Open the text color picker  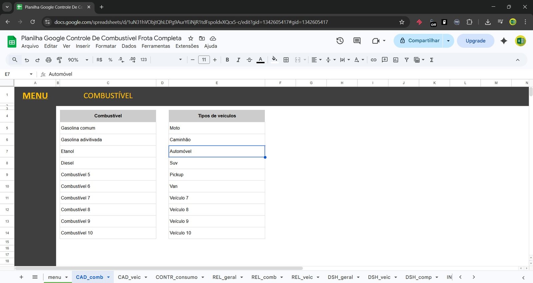261,60
